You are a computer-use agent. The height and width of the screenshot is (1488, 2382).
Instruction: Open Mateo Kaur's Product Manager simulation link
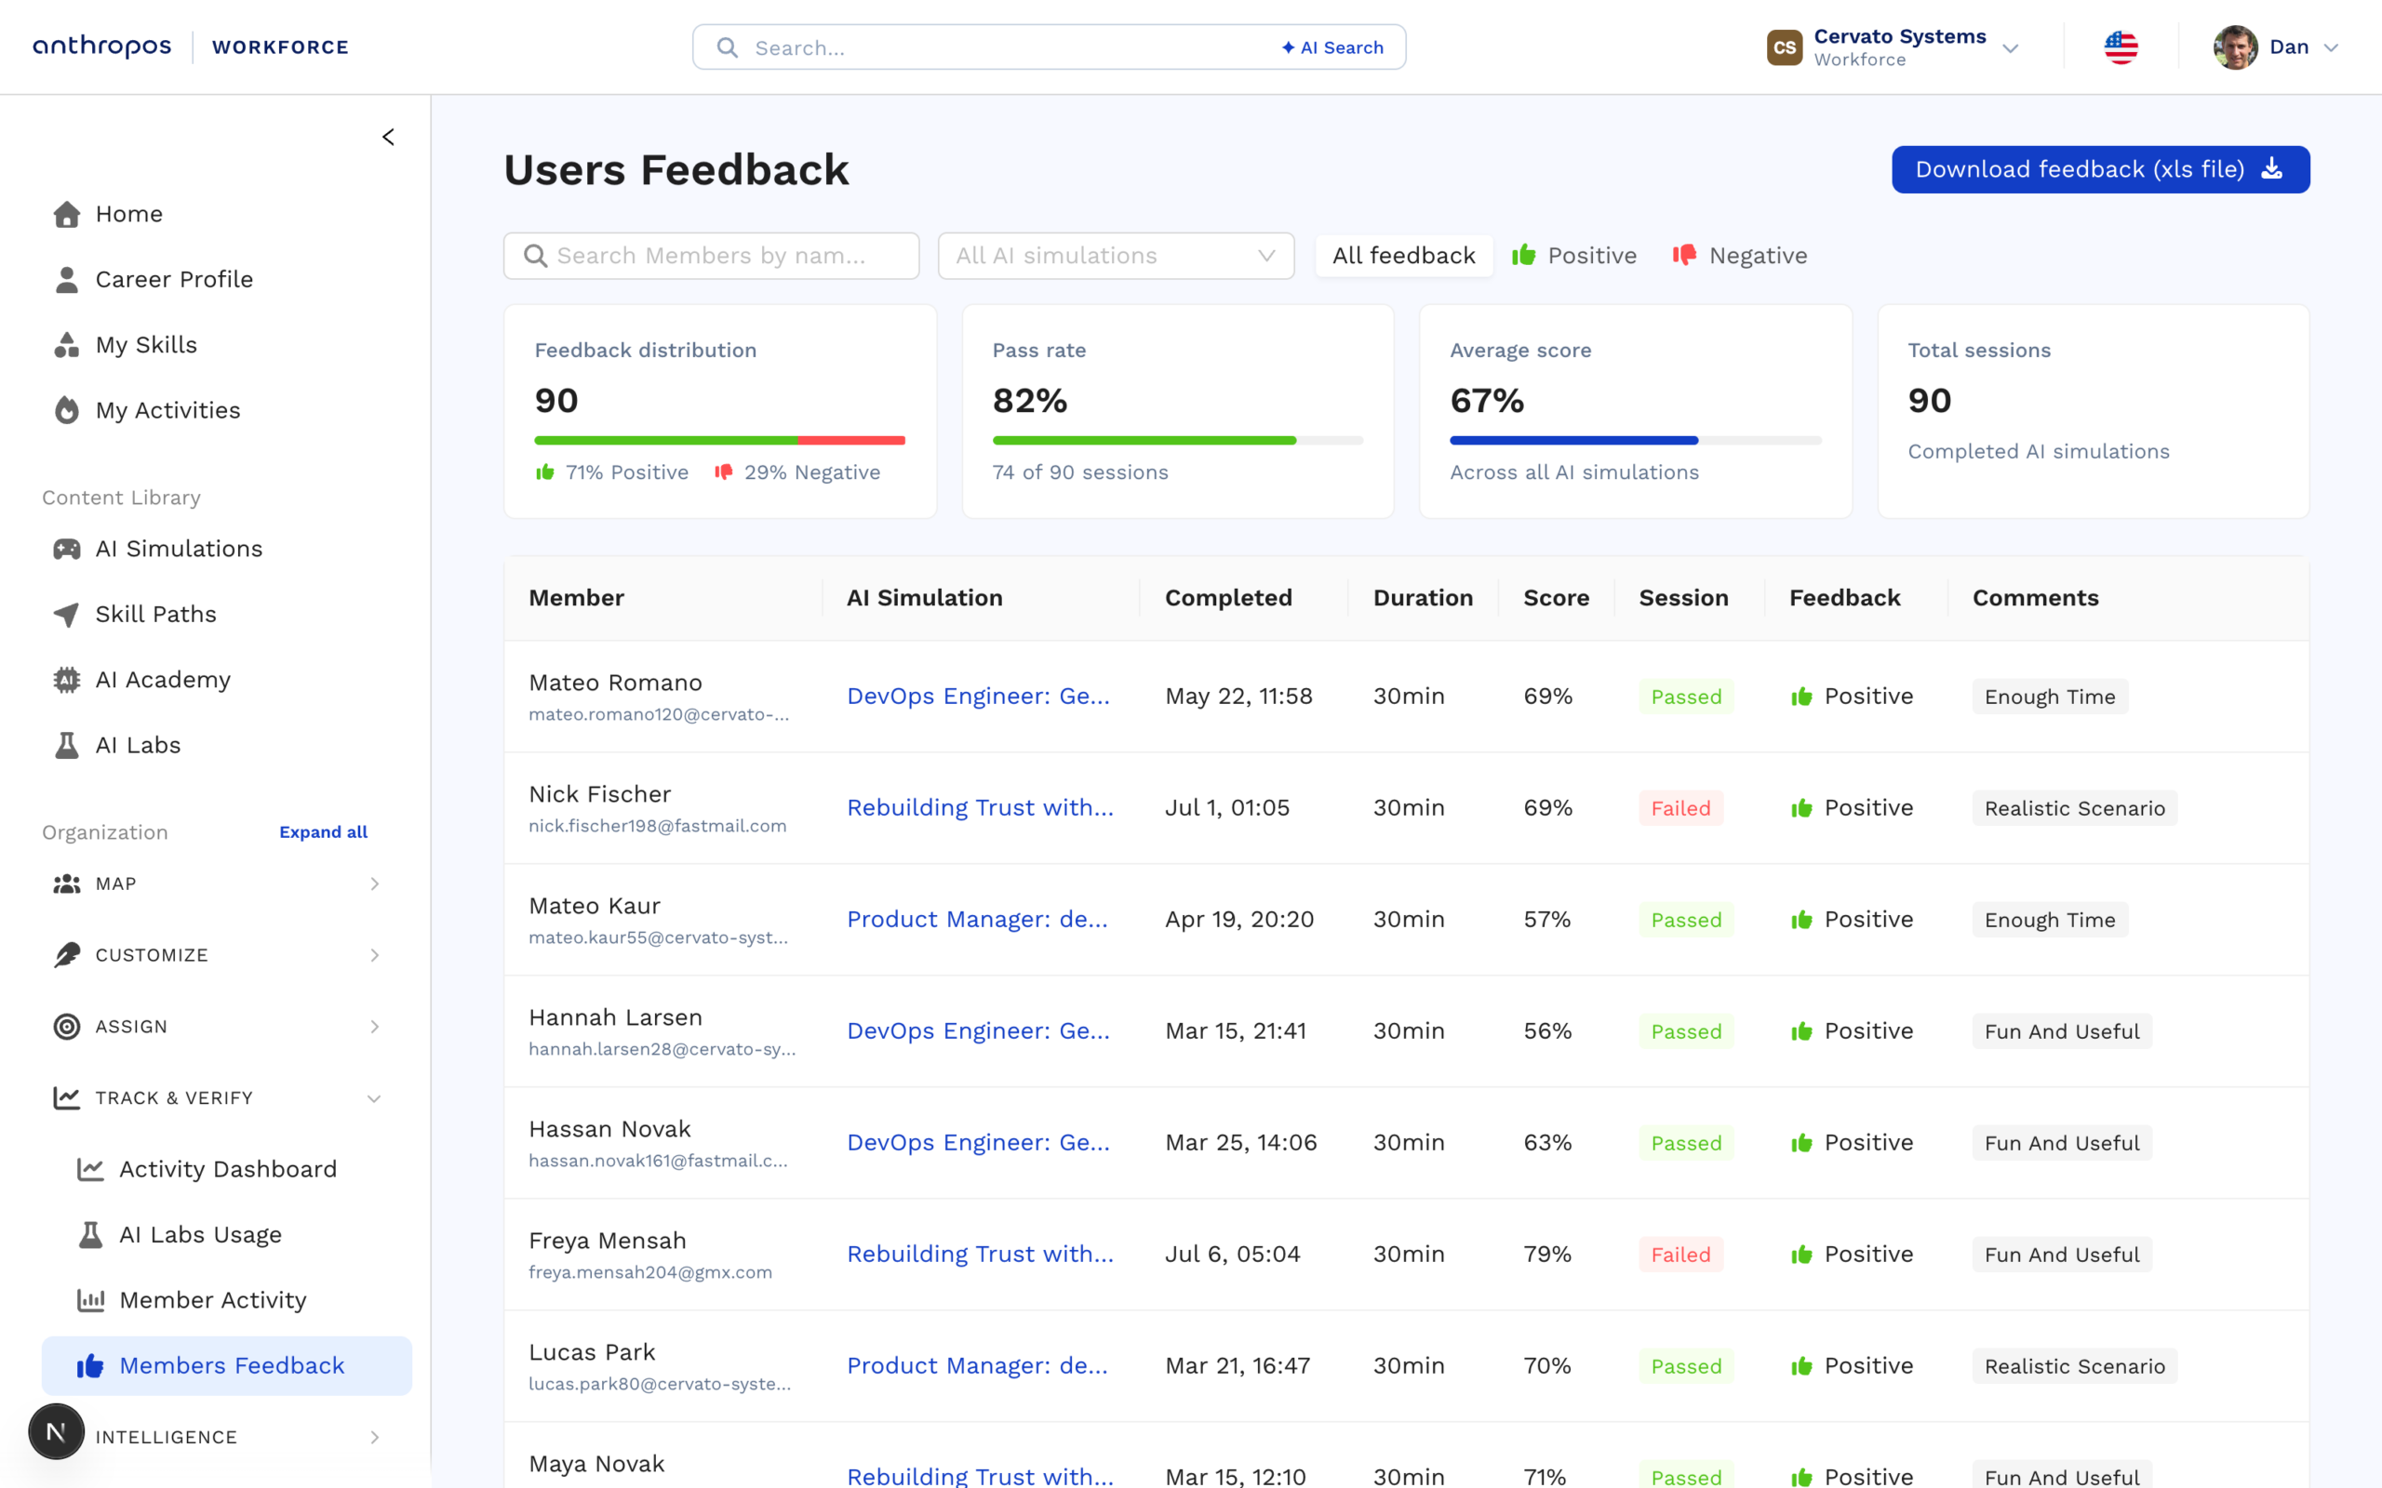[x=976, y=919]
